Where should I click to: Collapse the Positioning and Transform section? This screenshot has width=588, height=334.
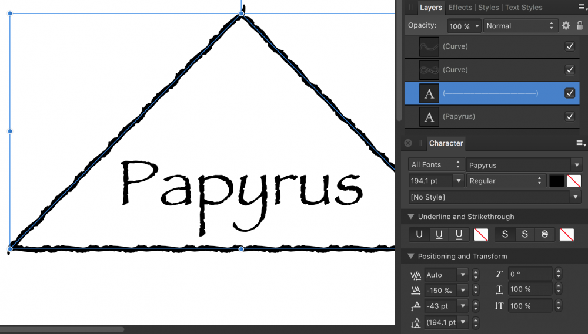(x=410, y=257)
